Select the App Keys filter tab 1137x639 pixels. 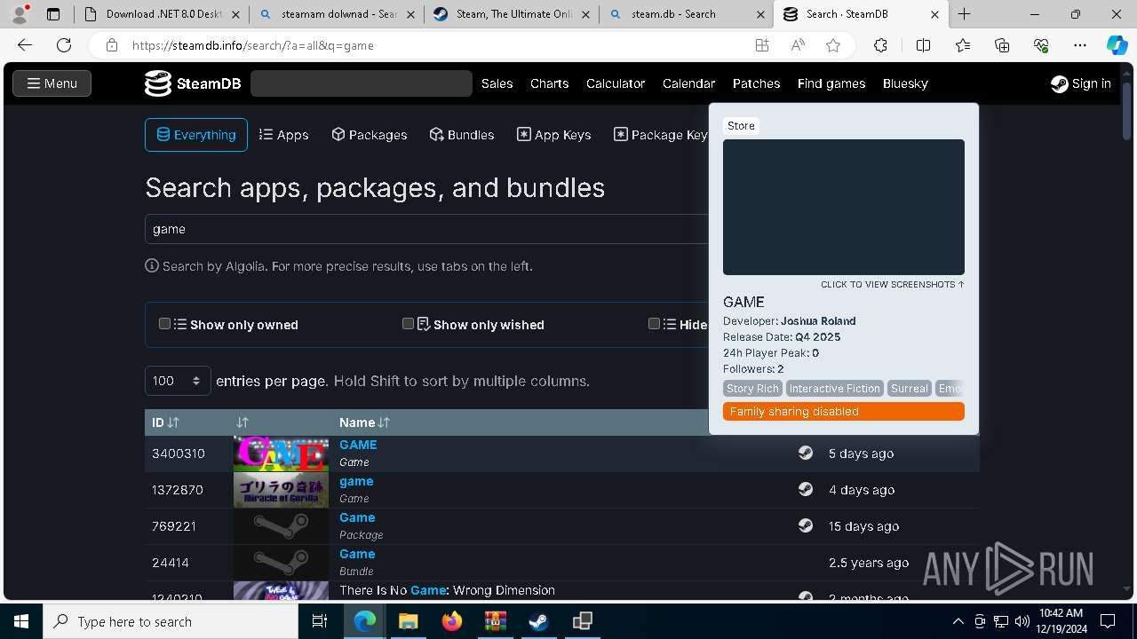click(554, 135)
